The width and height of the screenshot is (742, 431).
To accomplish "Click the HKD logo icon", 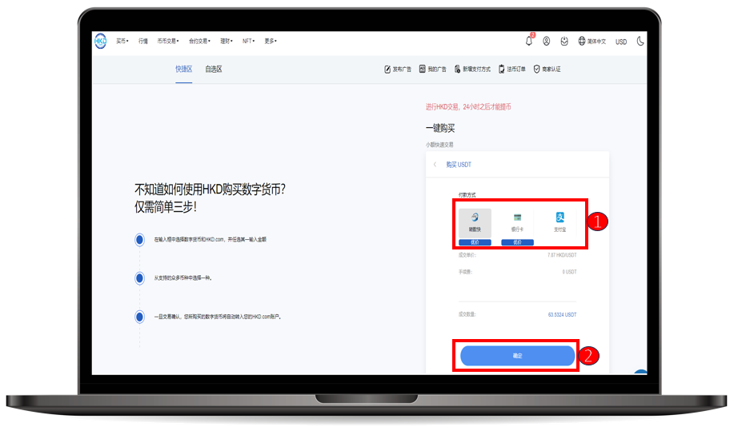I will point(101,41).
